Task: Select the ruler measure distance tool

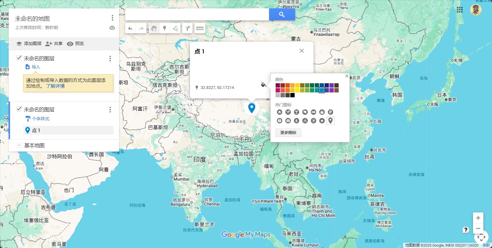Action: (x=200, y=28)
